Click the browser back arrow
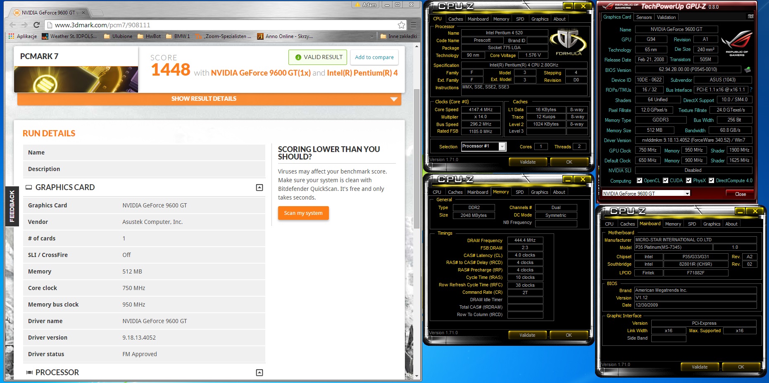The width and height of the screenshot is (769, 383). tap(12, 25)
